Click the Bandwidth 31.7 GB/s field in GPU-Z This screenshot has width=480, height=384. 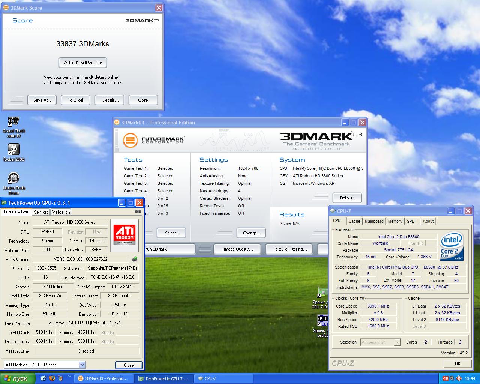point(120,314)
